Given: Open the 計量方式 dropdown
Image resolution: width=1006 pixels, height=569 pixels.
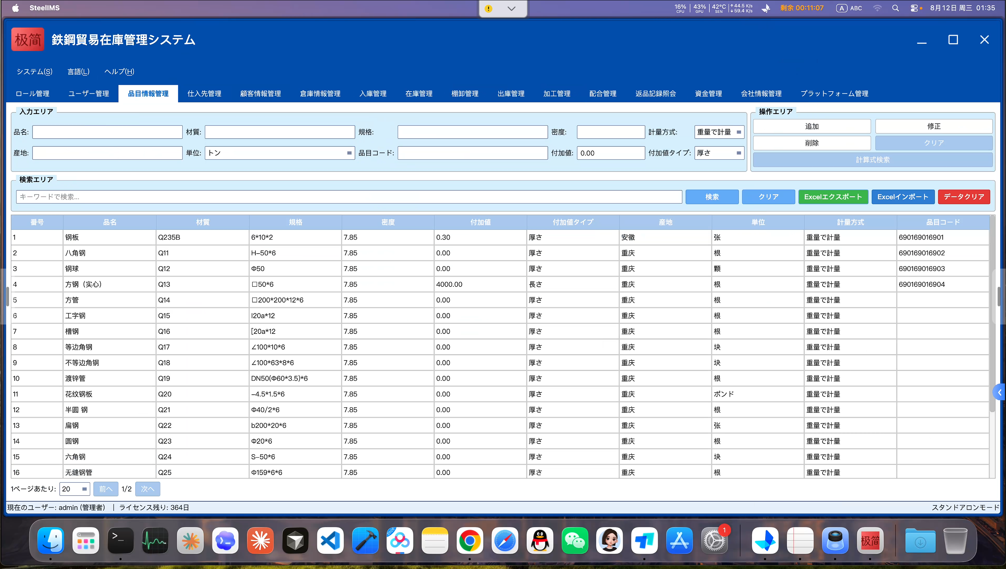Looking at the screenshot, I should coord(719,132).
